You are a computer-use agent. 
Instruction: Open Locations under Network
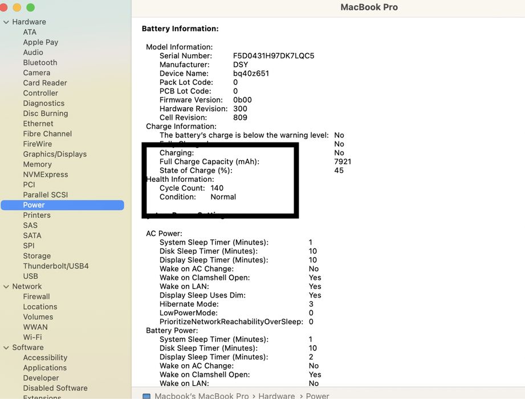point(40,307)
